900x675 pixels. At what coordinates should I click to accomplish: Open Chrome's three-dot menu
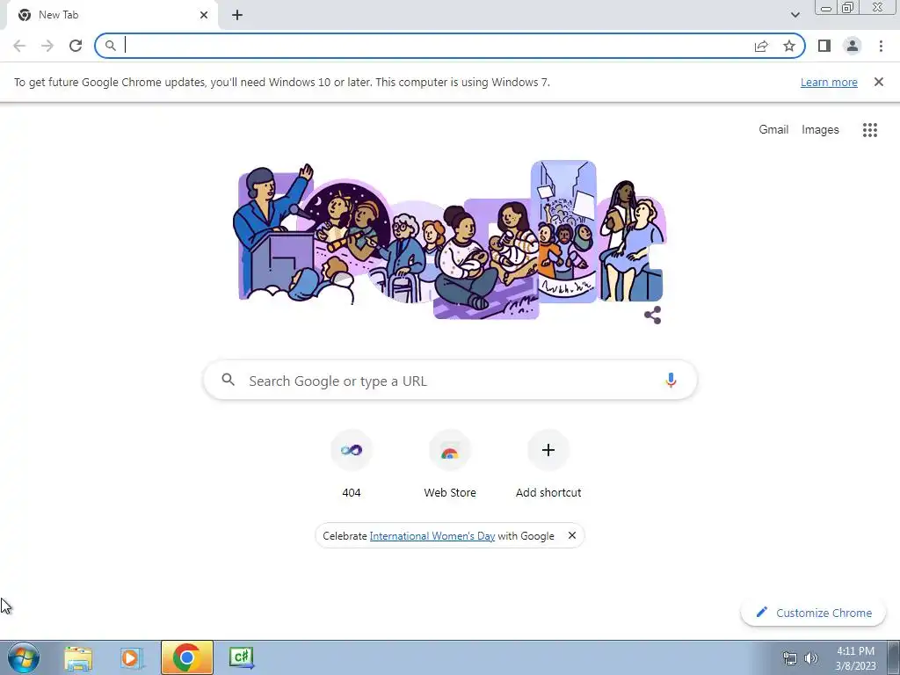tap(881, 46)
